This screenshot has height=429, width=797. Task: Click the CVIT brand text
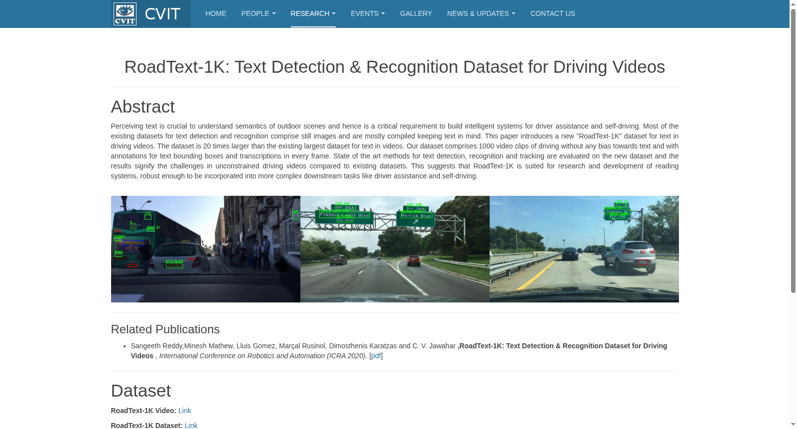(x=162, y=14)
